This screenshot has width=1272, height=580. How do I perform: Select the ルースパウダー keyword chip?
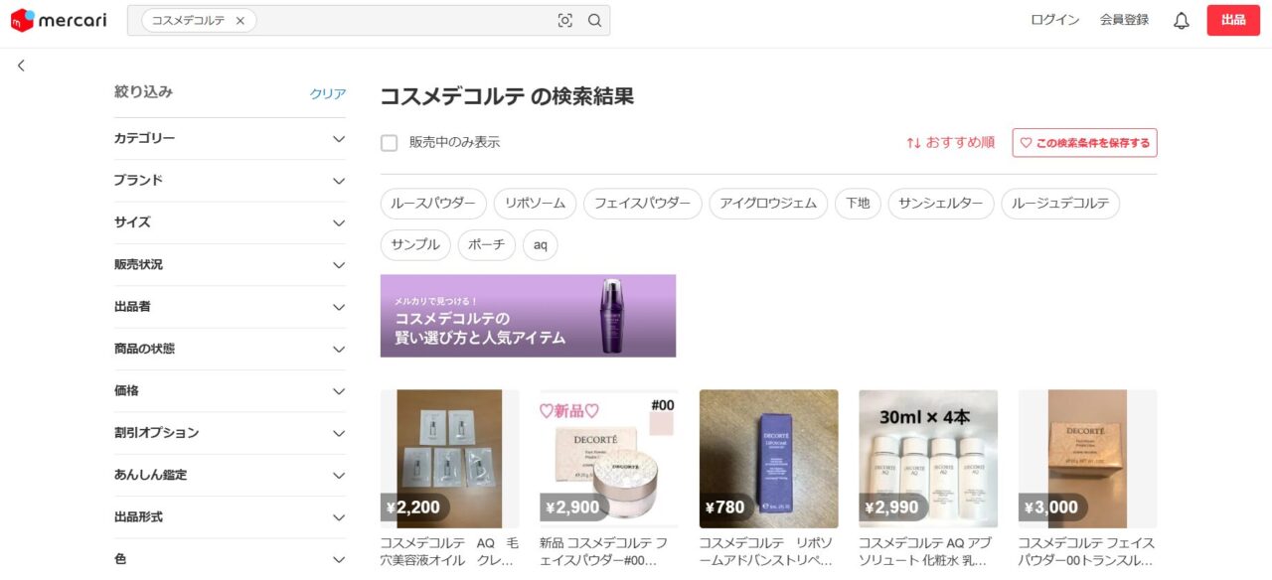tap(433, 204)
